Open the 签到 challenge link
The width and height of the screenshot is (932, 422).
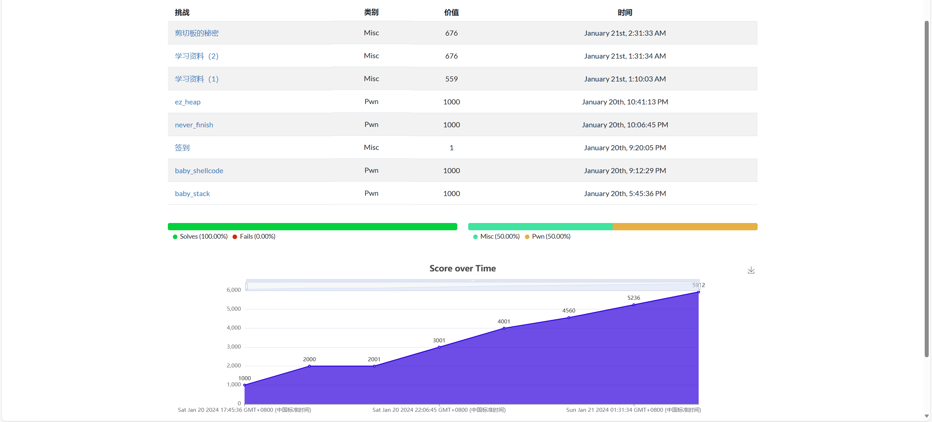click(x=182, y=148)
